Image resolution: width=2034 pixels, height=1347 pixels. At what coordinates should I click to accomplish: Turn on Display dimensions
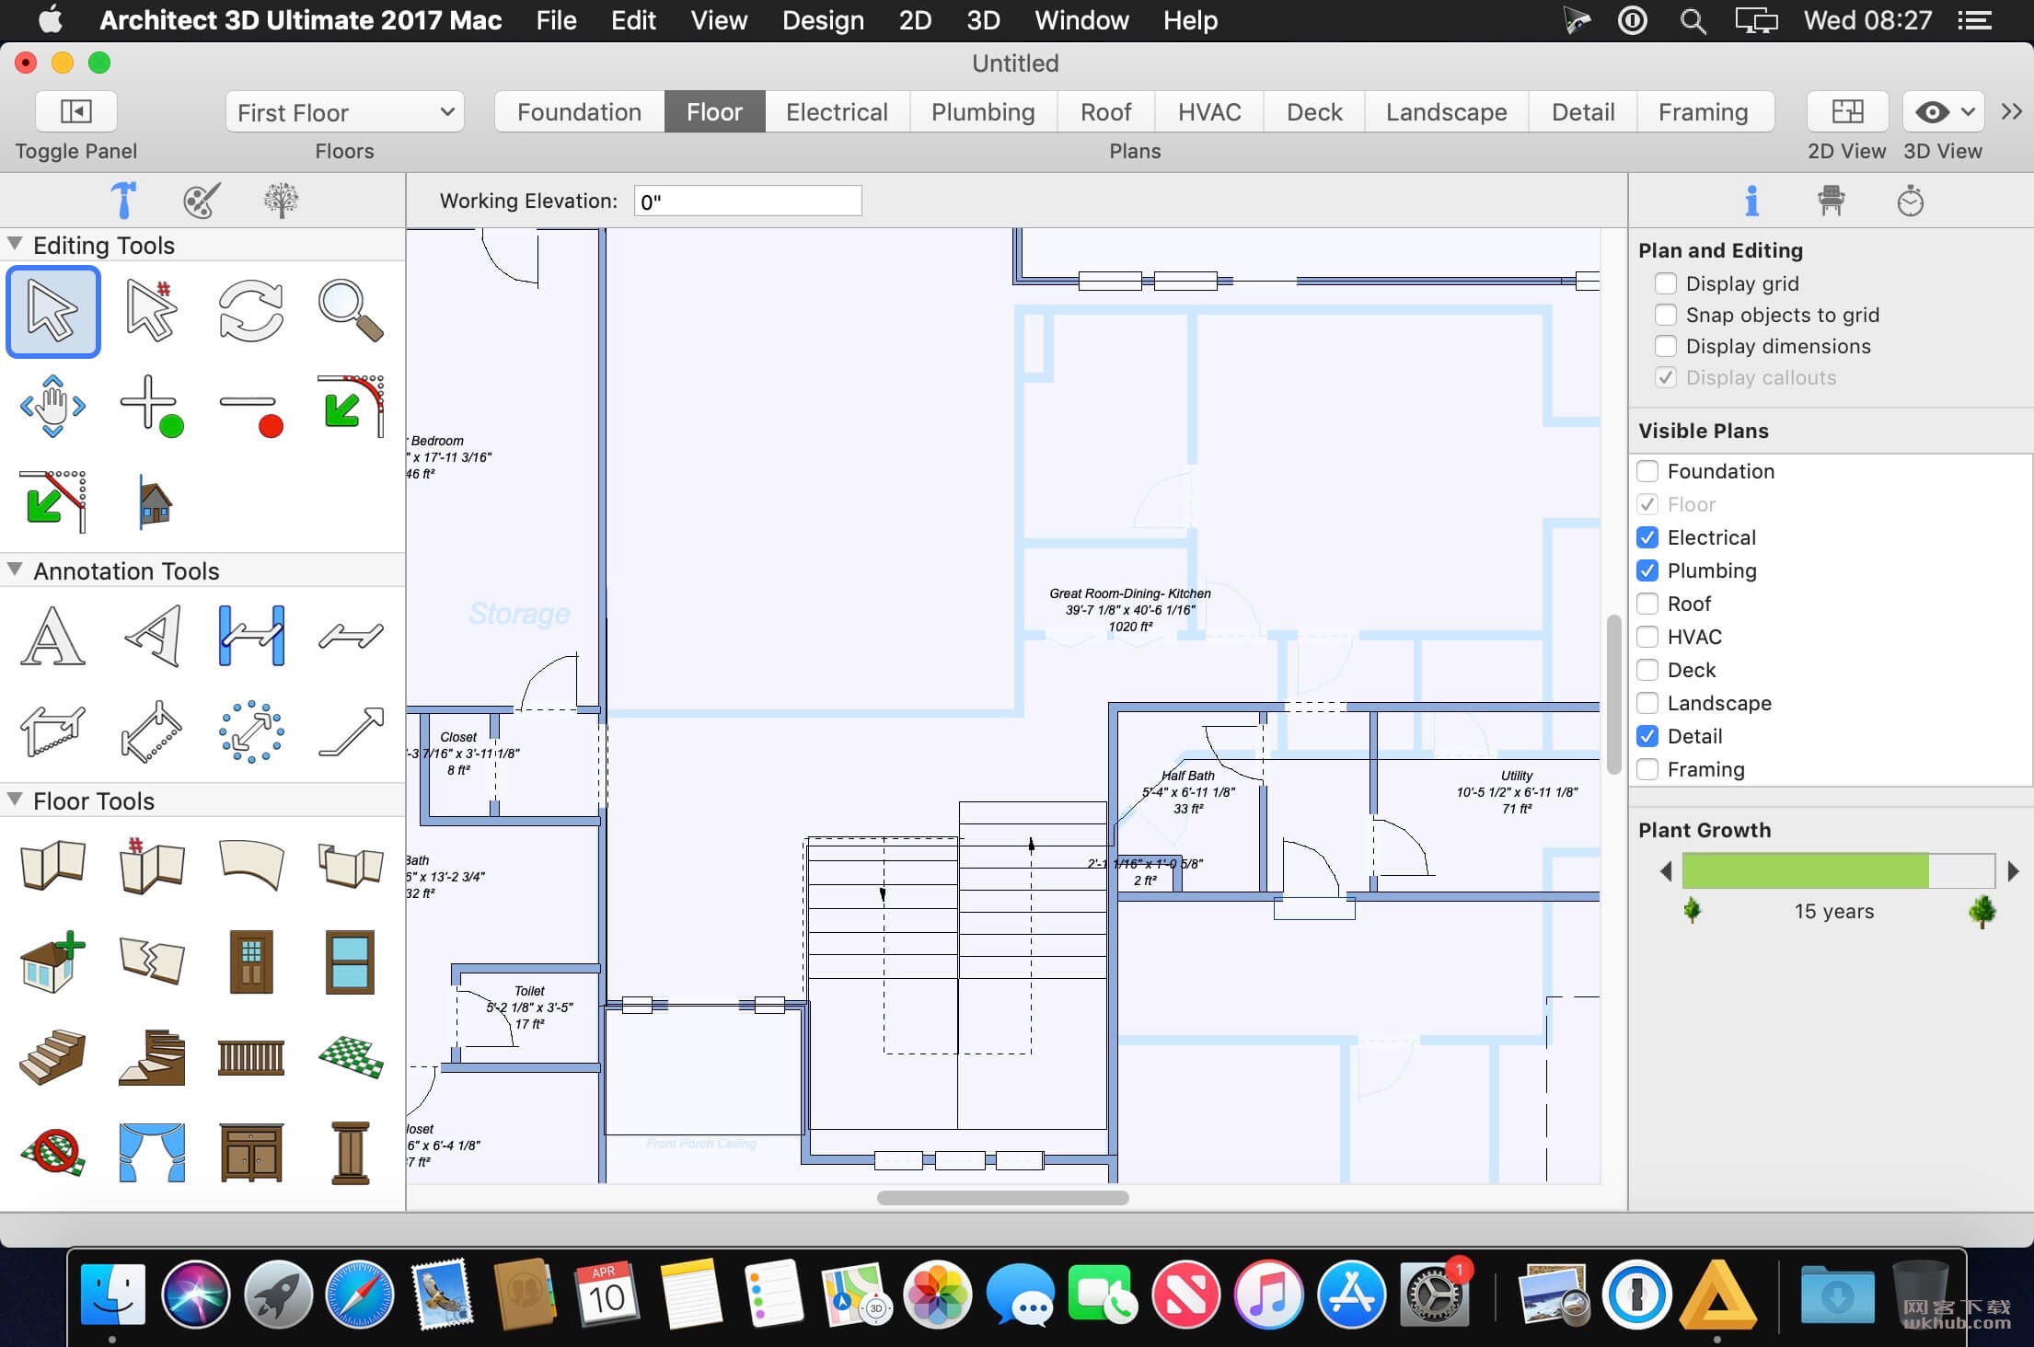click(1665, 346)
